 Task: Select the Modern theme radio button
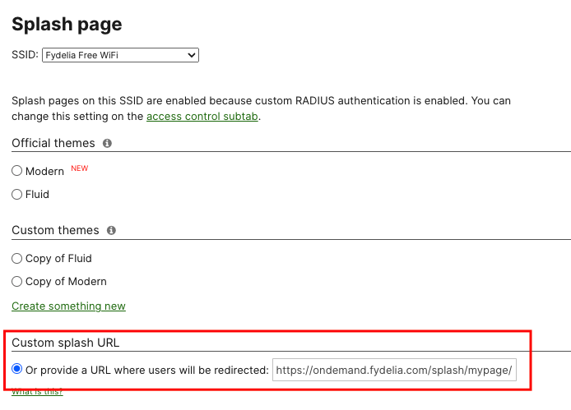[x=16, y=171]
